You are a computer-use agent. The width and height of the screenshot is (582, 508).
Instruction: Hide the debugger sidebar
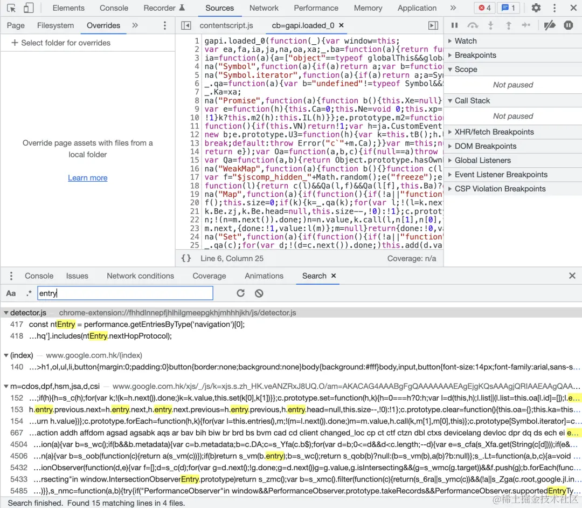[433, 25]
